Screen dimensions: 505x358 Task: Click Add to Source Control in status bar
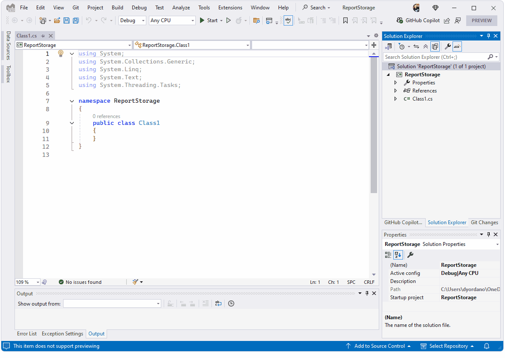point(379,346)
